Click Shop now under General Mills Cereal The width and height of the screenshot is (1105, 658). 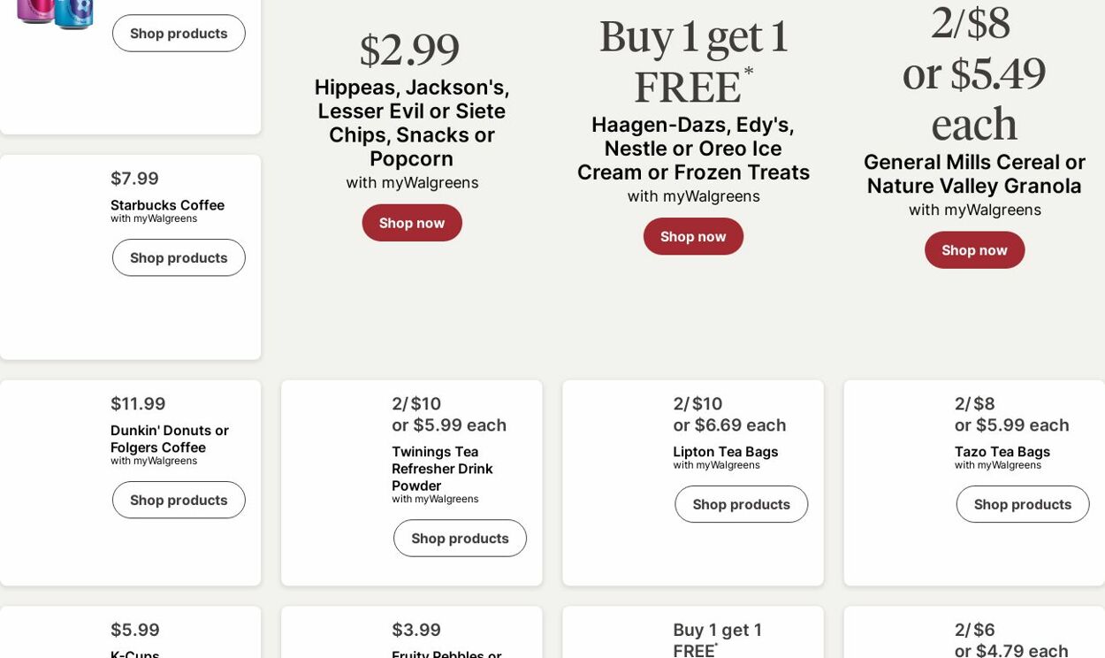coord(974,250)
